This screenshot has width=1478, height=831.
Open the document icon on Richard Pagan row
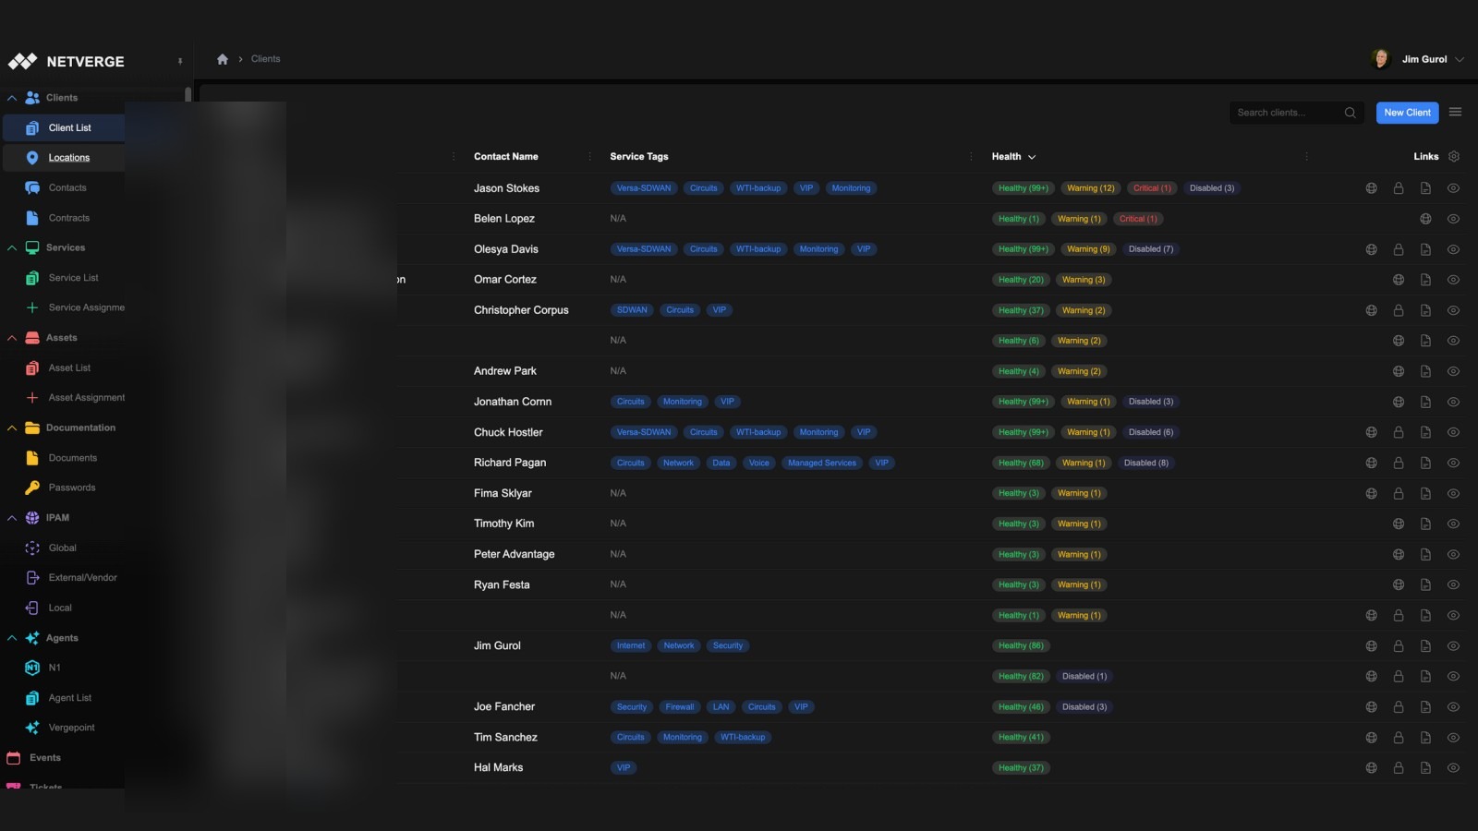[1424, 463]
